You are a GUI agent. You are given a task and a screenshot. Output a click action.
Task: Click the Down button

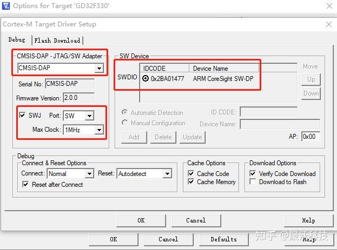tap(311, 93)
